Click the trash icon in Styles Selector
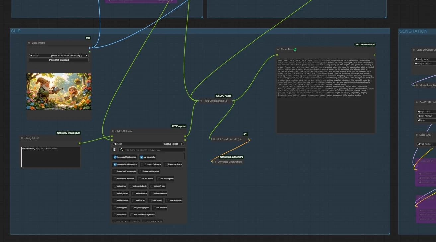436x242 pixels. coord(114,150)
